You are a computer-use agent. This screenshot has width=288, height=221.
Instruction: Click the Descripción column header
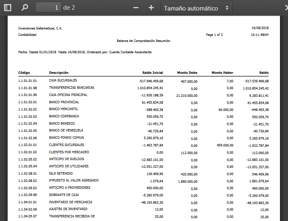coord(59,73)
